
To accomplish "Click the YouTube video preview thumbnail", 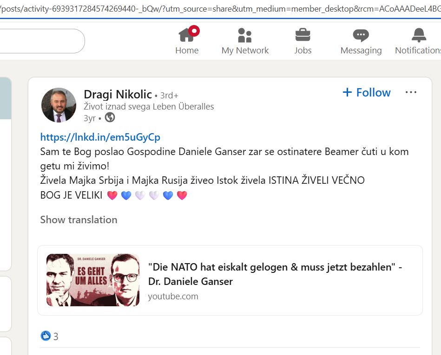I will 92,280.
